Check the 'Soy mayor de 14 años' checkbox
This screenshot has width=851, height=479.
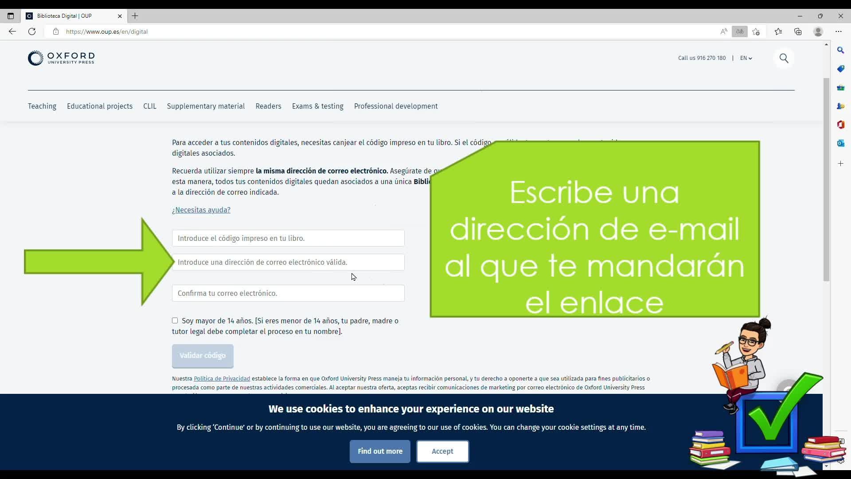click(175, 321)
